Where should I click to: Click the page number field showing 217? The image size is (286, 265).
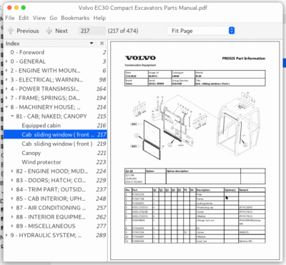coord(92,31)
